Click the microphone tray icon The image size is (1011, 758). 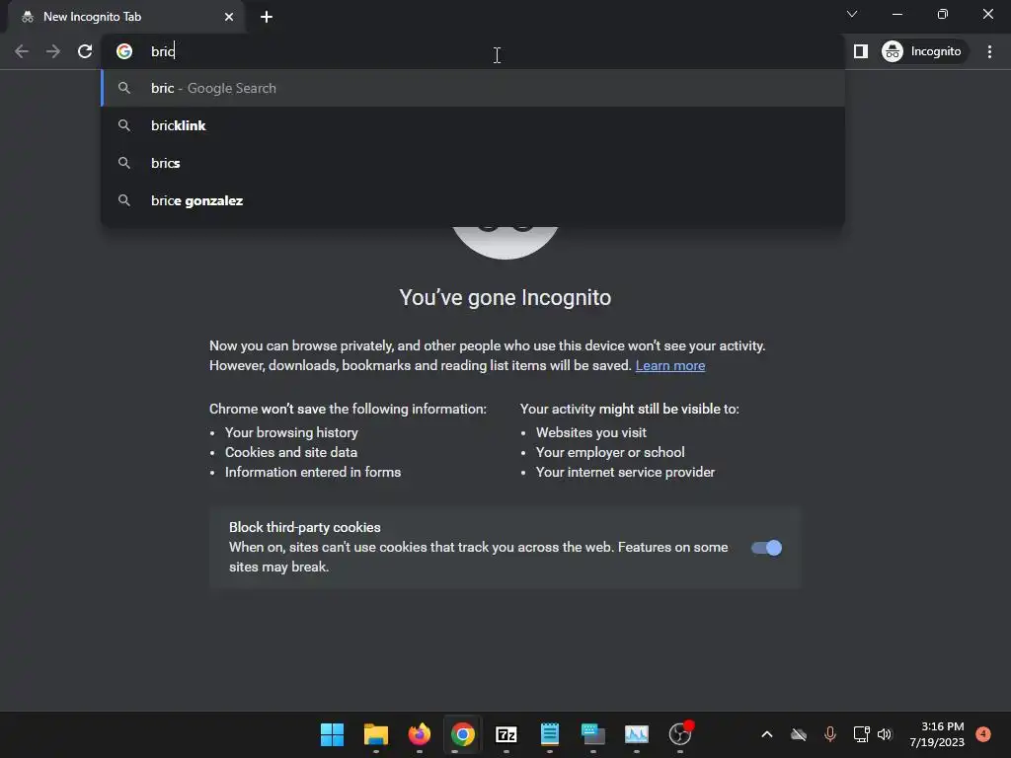point(829,734)
